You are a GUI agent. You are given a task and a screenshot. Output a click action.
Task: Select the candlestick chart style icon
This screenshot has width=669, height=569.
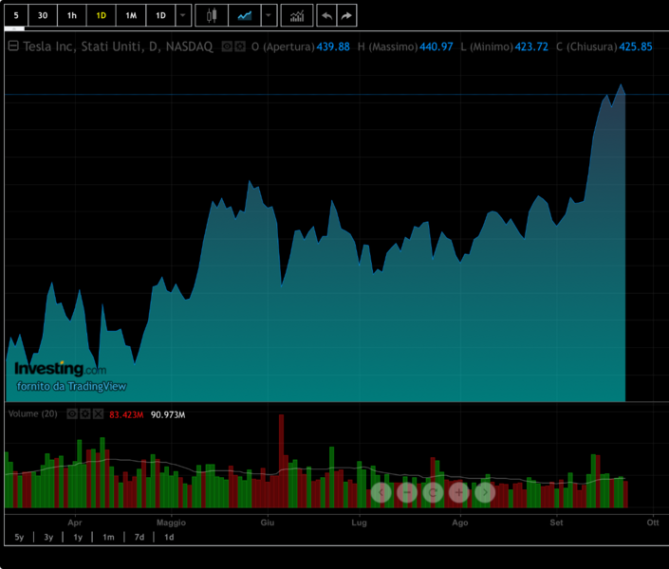click(x=211, y=15)
